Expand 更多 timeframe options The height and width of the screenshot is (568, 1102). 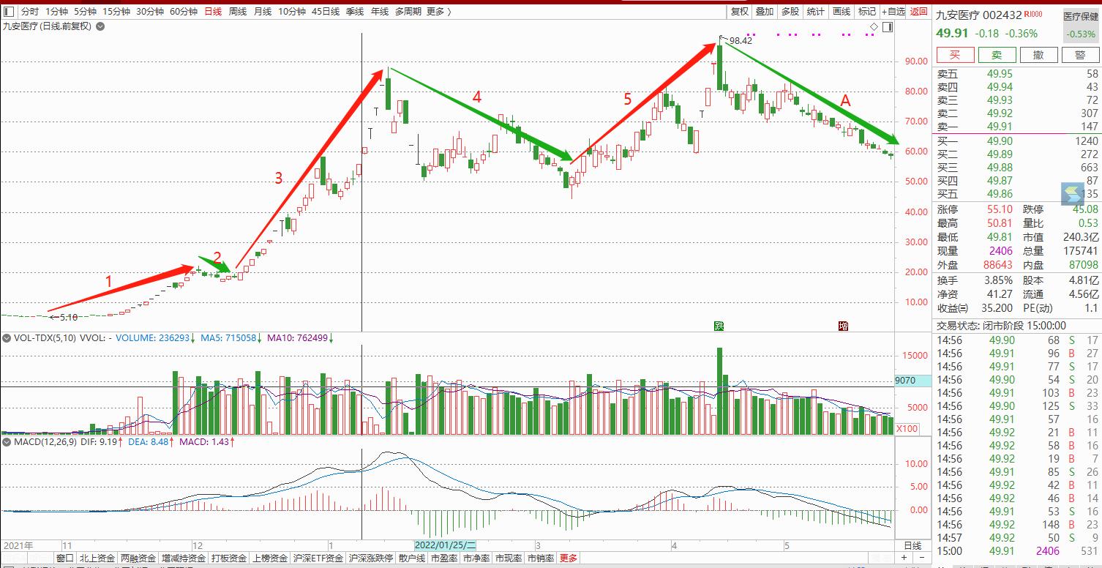pos(438,11)
